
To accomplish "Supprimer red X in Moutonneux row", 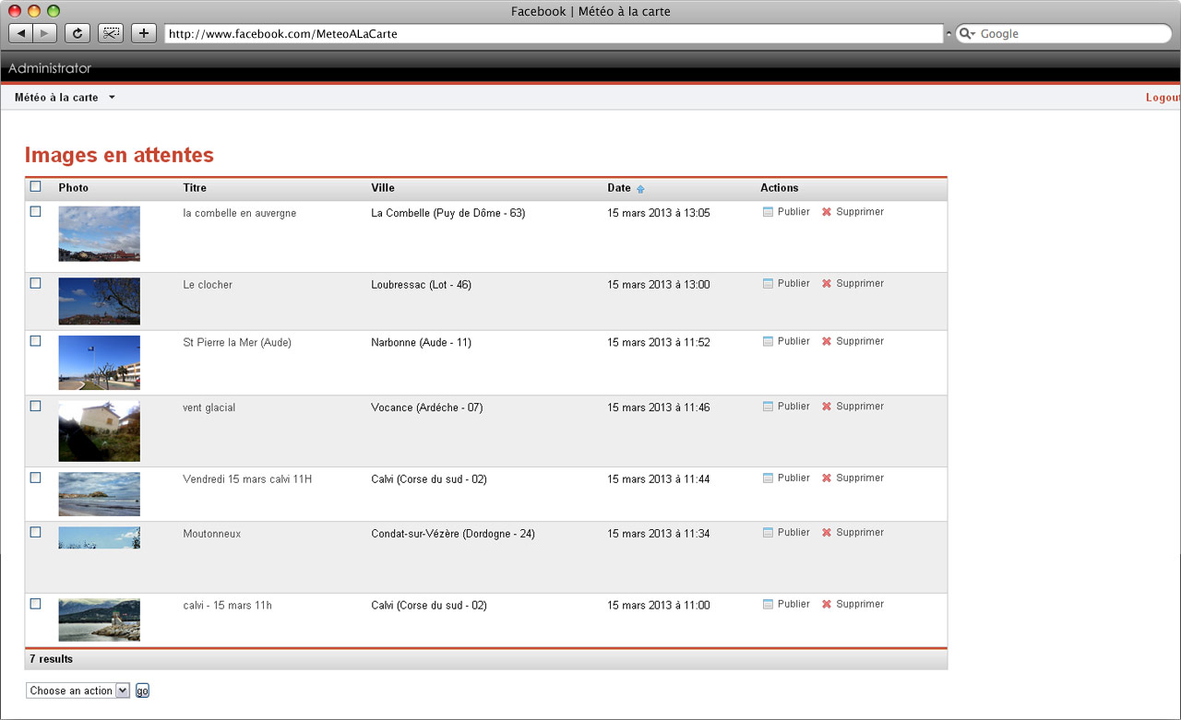I will (x=827, y=533).
